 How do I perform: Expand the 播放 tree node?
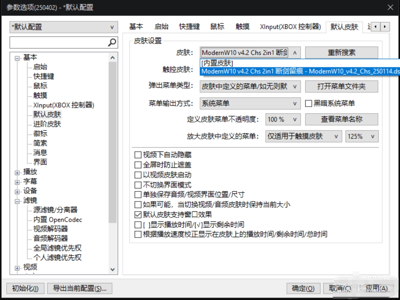coord(17,173)
